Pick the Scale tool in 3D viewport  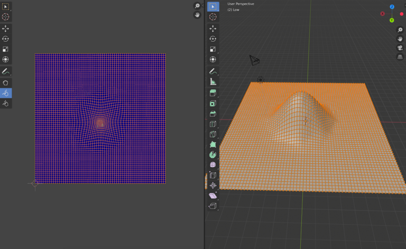coord(213,49)
